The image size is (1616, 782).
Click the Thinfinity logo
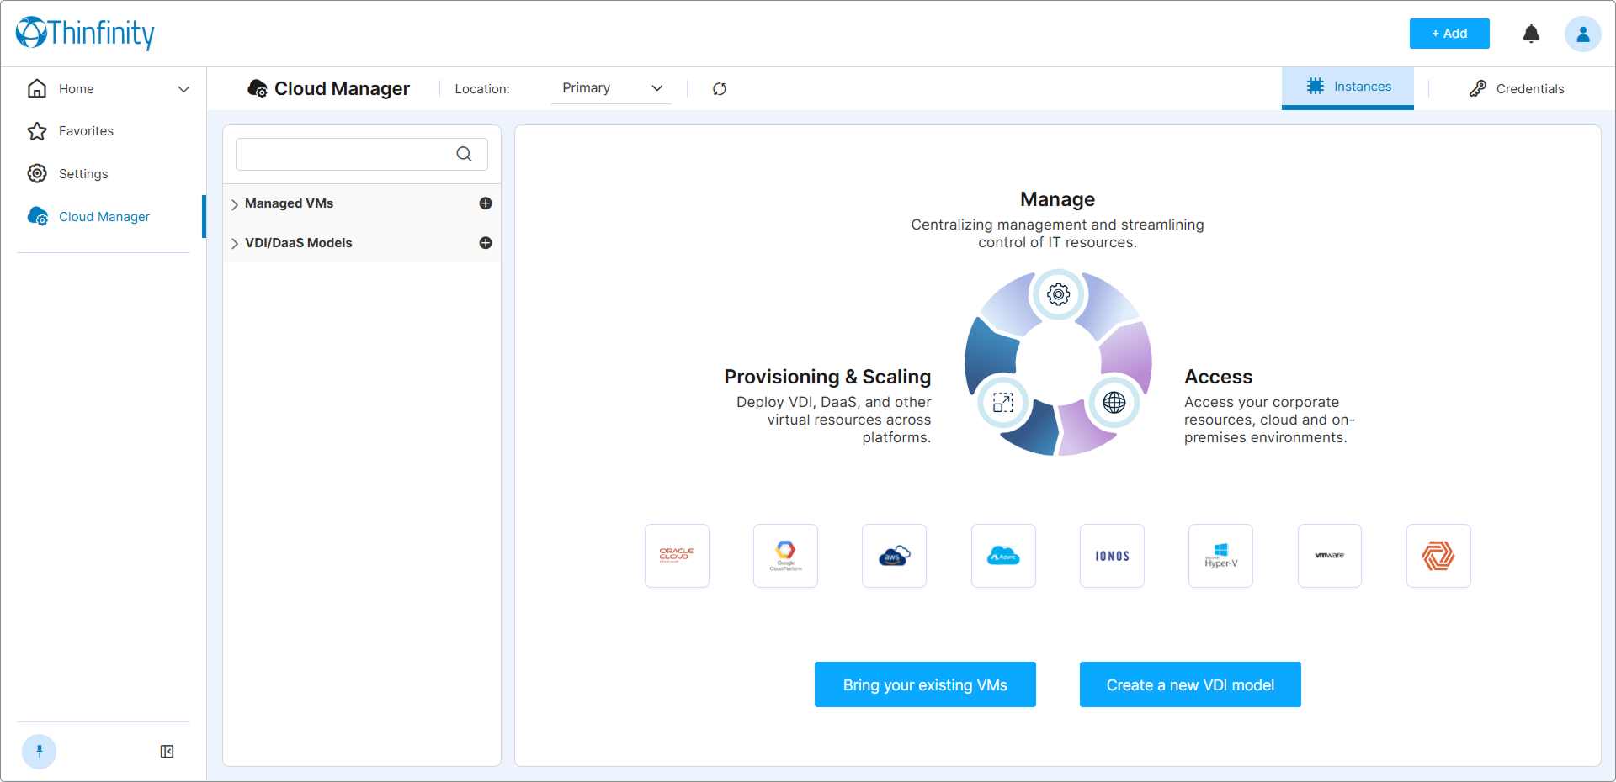coord(85,33)
